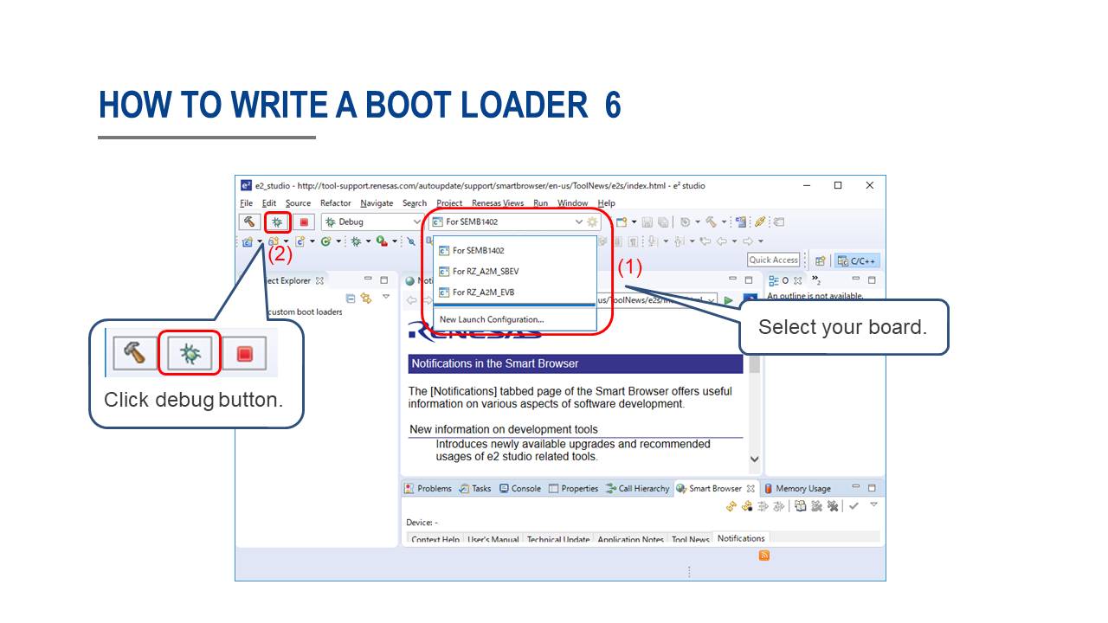Open the File menu
Viewport: 1108px width, 623px height.
[x=247, y=203]
